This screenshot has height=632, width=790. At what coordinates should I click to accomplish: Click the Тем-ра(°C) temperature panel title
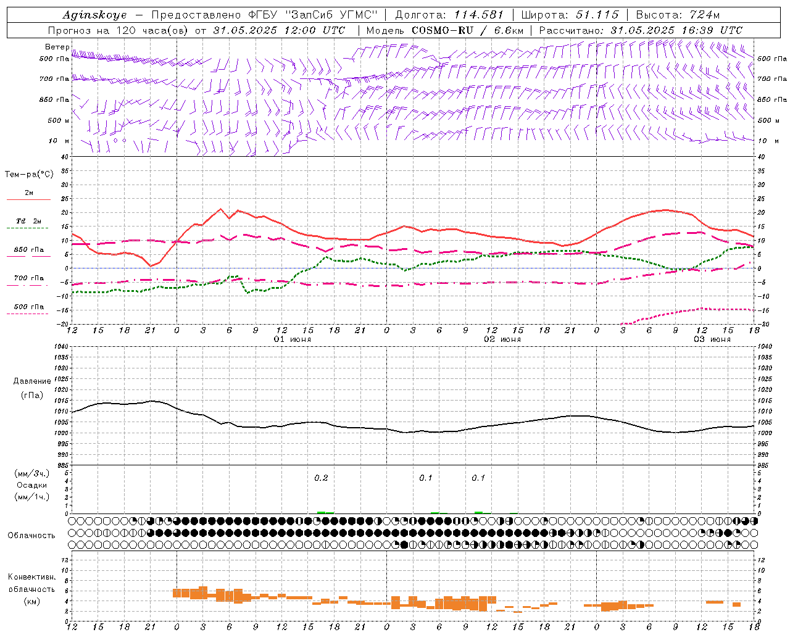point(29,175)
